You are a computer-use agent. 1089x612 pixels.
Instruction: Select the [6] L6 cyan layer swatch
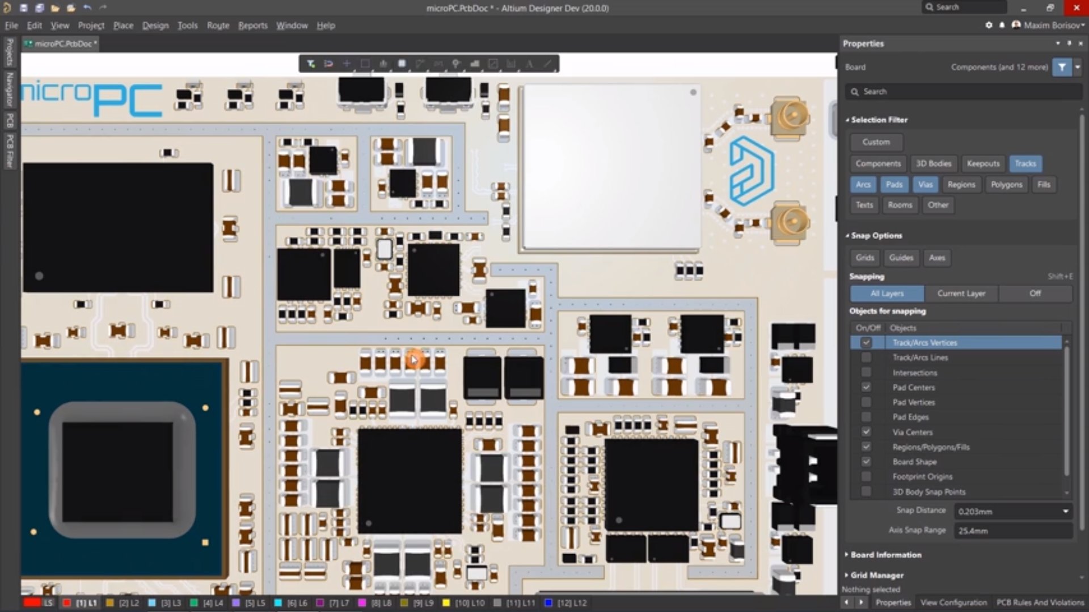coord(278,603)
